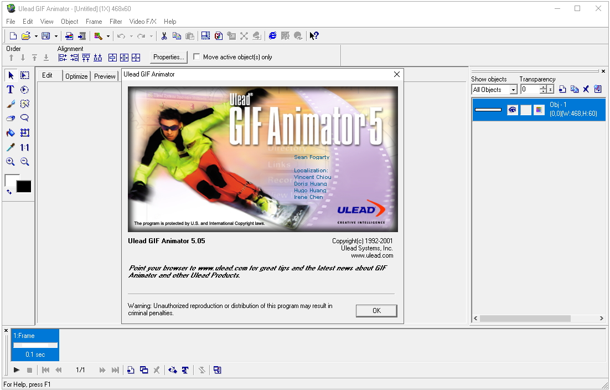Close the object manager panel with X
Viewport: 610px width, 390px height.
tap(603, 71)
